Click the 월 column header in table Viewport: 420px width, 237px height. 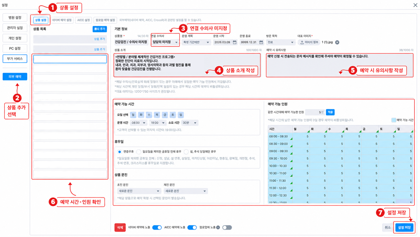301,129
